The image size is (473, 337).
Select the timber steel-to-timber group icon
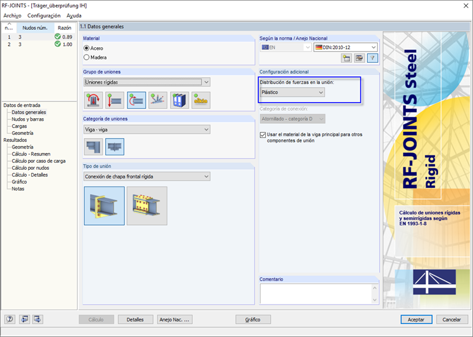coord(179,100)
